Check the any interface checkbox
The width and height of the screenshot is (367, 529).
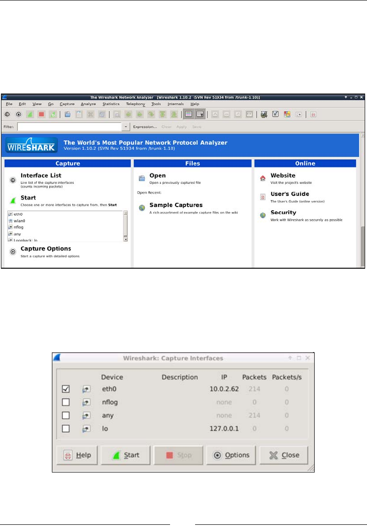click(66, 416)
